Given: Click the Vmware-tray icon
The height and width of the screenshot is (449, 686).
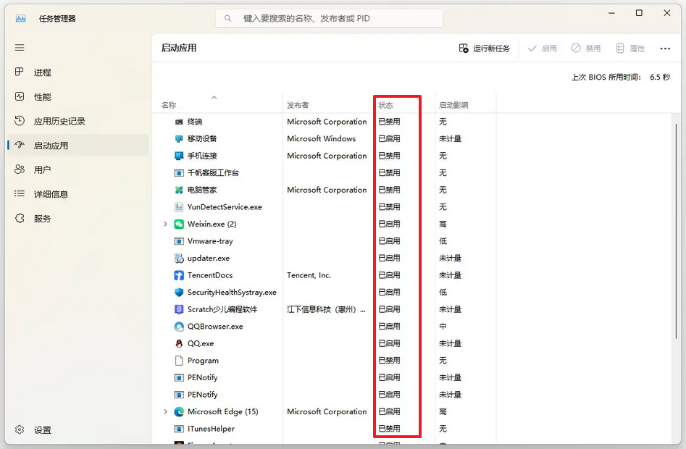Looking at the screenshot, I should pyautogui.click(x=179, y=241).
